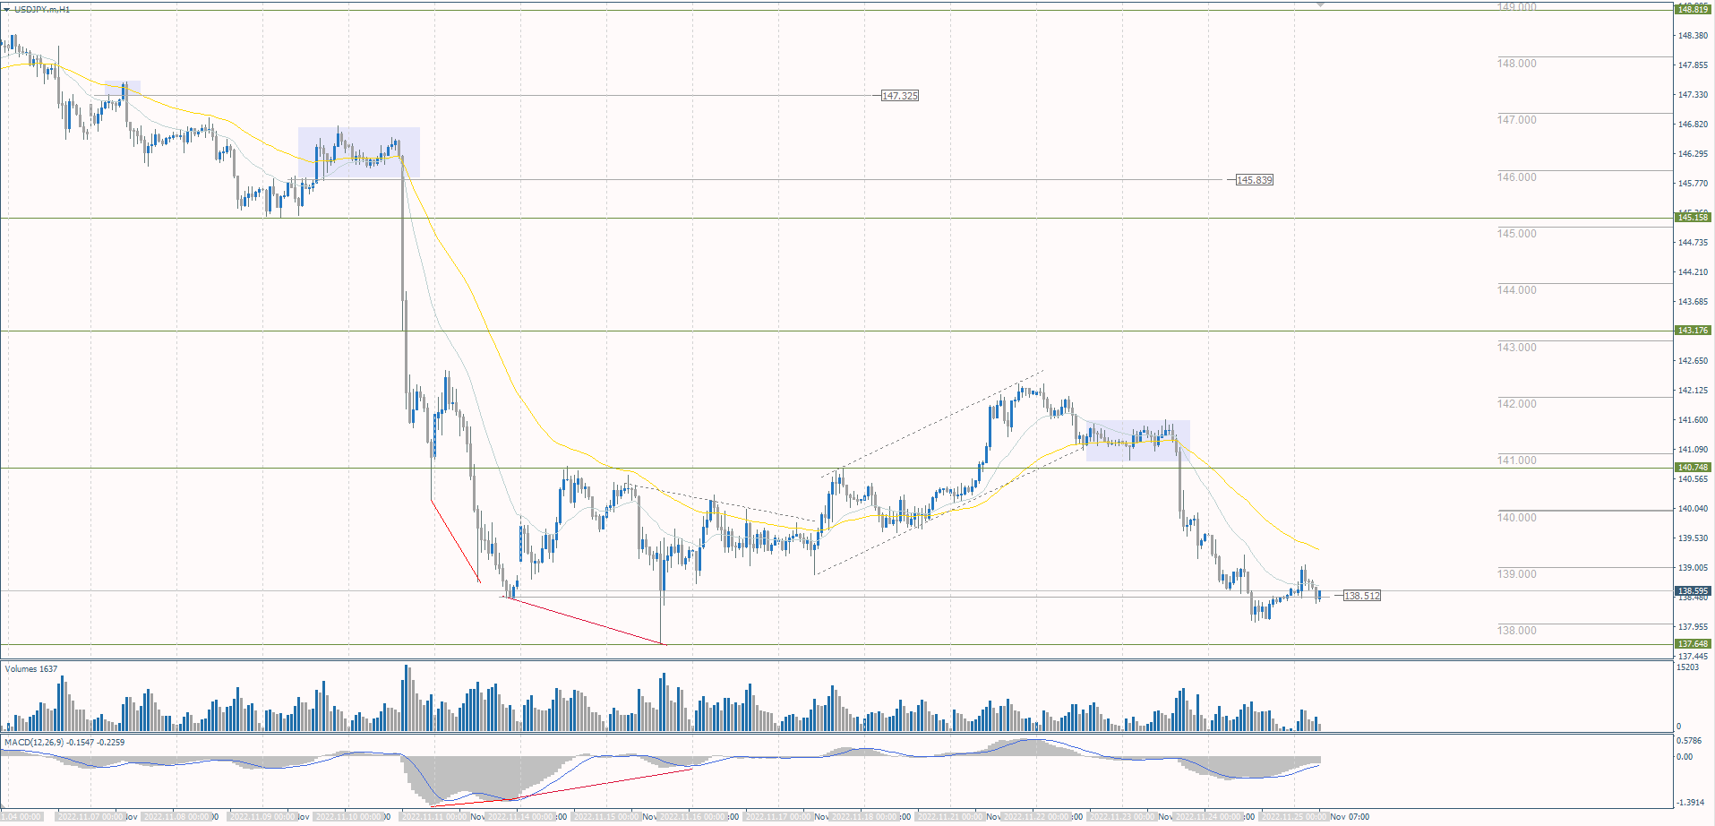Click the gray 140.000 level label
1715x826 pixels.
pyautogui.click(x=1517, y=518)
